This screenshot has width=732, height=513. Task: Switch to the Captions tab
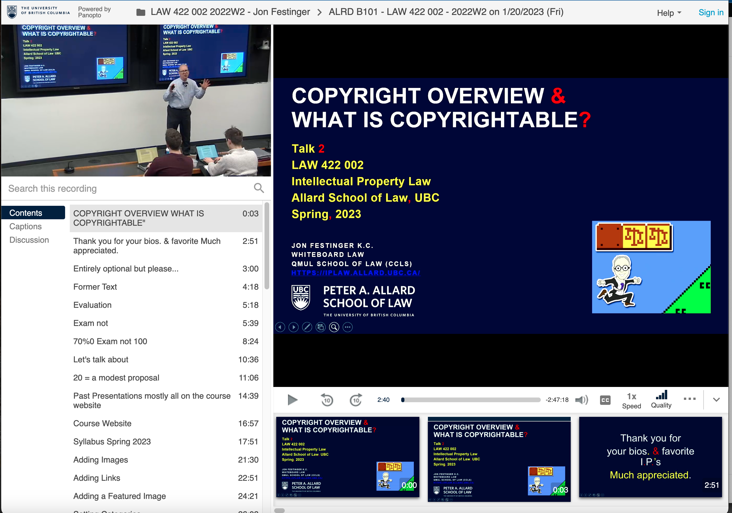tap(26, 226)
